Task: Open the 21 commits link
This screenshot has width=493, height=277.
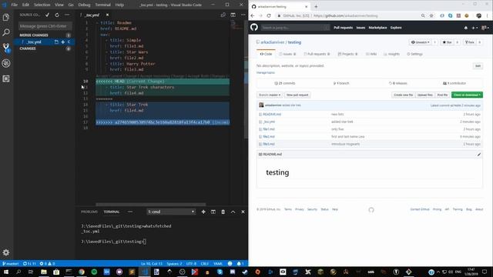Action: (285, 83)
